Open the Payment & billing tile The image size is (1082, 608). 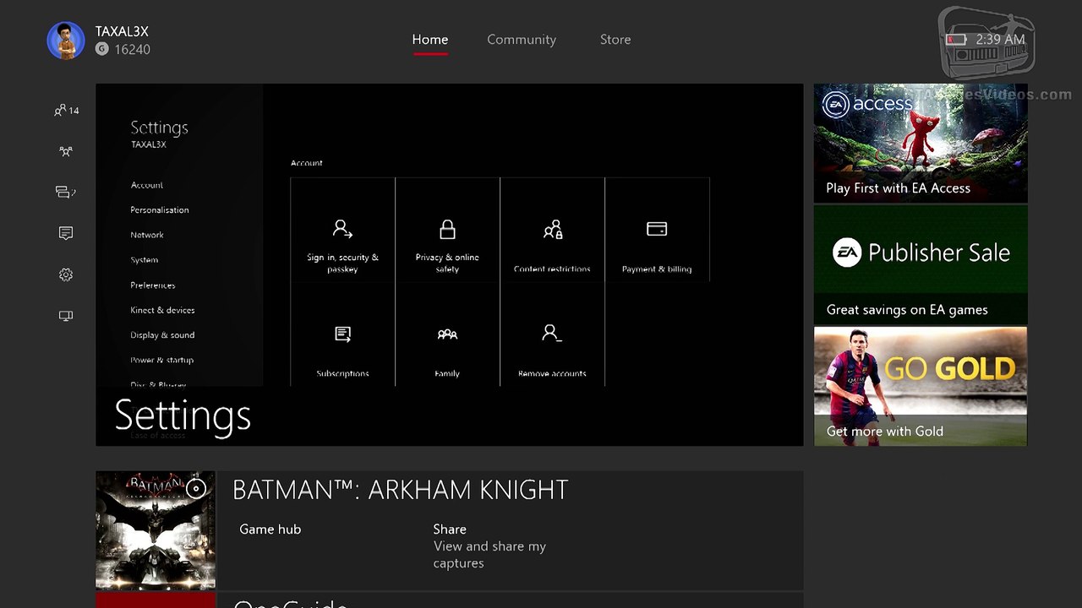click(657, 229)
